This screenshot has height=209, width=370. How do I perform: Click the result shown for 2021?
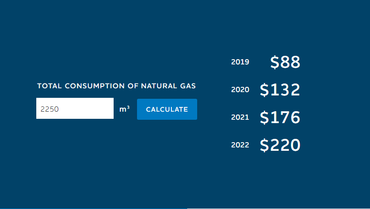click(x=280, y=117)
